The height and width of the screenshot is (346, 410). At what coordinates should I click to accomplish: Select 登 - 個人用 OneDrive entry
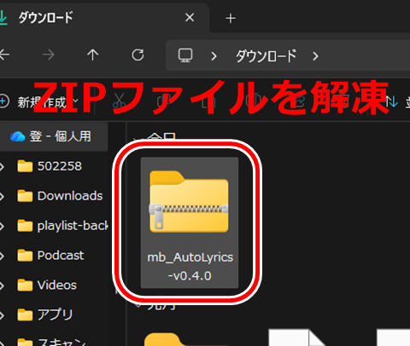point(54,136)
